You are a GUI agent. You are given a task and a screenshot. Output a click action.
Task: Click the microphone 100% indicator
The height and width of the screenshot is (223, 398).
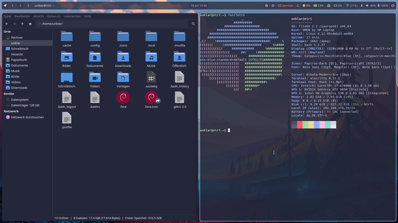coord(382,6)
